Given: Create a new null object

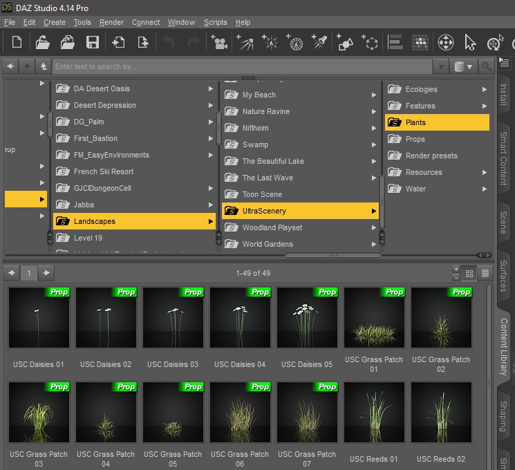Looking at the screenshot, I should pos(370,42).
